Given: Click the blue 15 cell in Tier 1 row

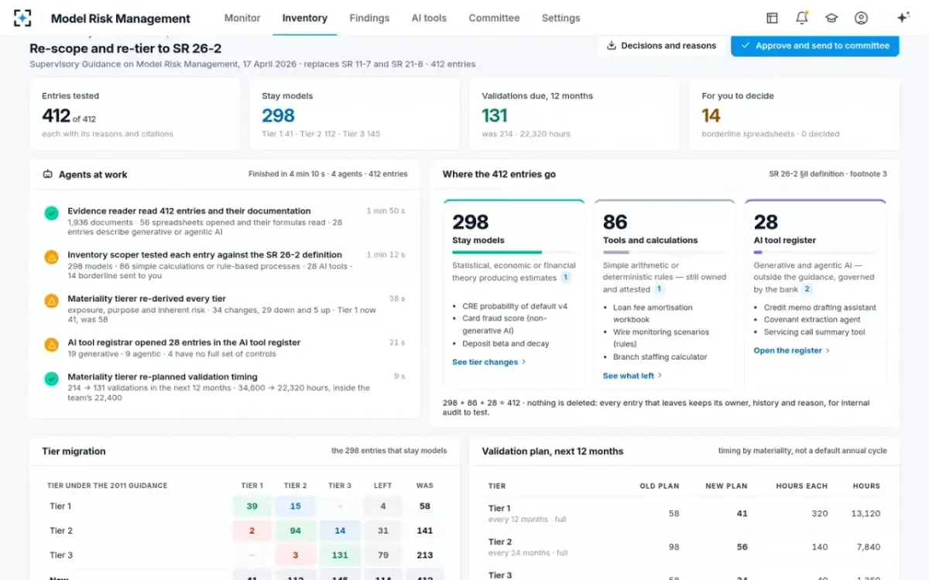Looking at the screenshot, I should 296,507.
